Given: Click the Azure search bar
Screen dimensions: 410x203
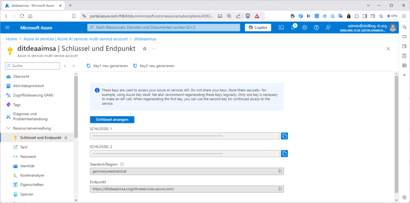Looking at the screenshot, I should tap(164, 27).
